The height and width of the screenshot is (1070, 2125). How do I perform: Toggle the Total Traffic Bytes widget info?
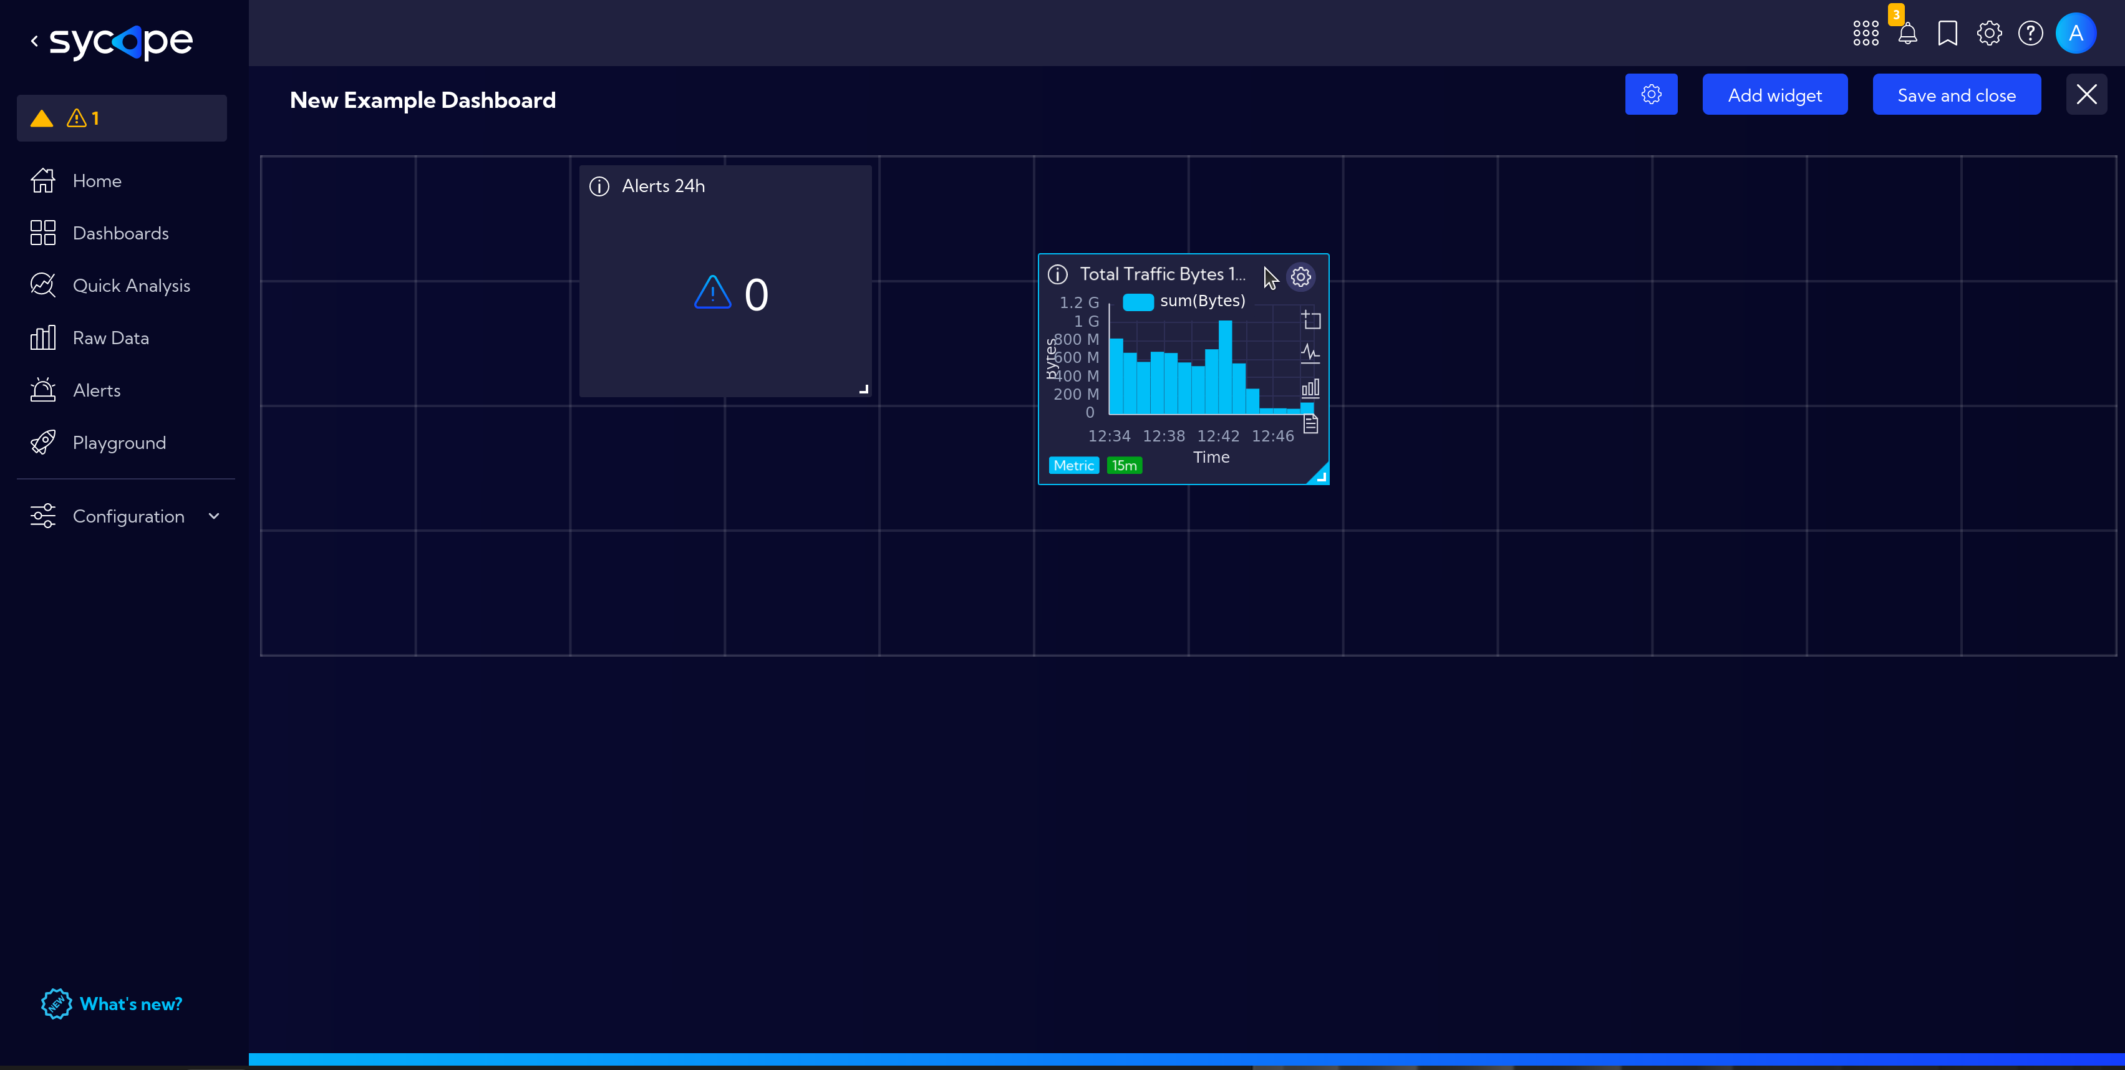pyautogui.click(x=1059, y=276)
